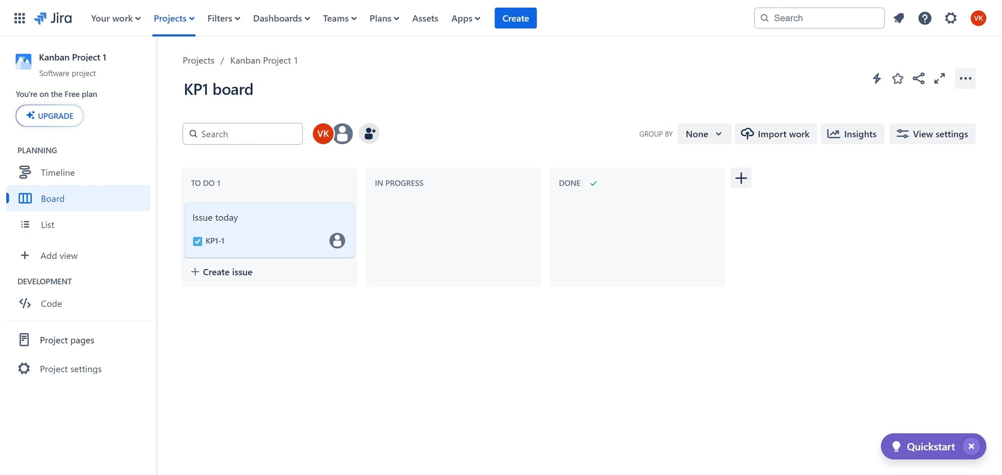Expand the Projects navigation menu
The height and width of the screenshot is (475, 1002).
(x=174, y=18)
